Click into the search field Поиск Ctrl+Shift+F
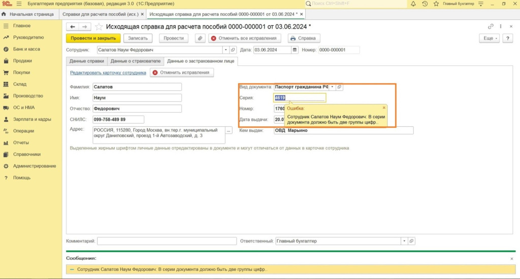This screenshot has height=279, width=520. click(355, 4)
